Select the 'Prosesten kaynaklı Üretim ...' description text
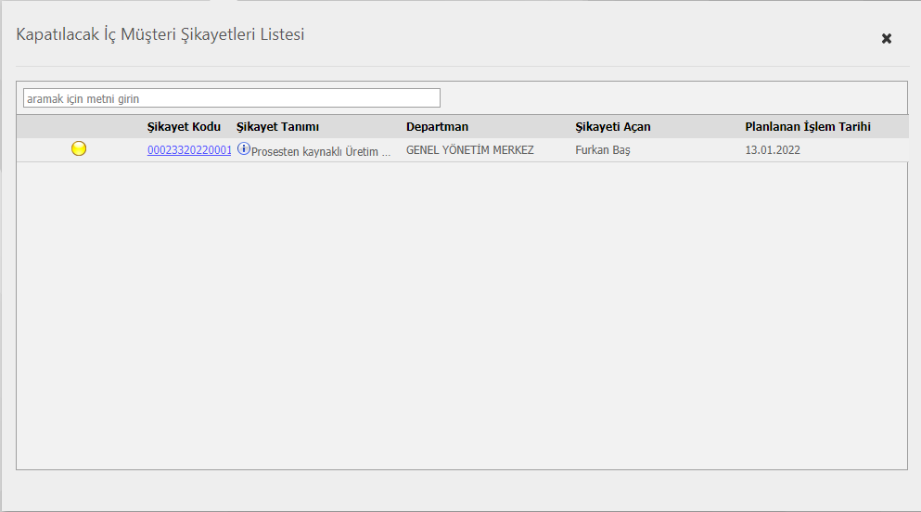The width and height of the screenshot is (921, 512). click(x=321, y=151)
